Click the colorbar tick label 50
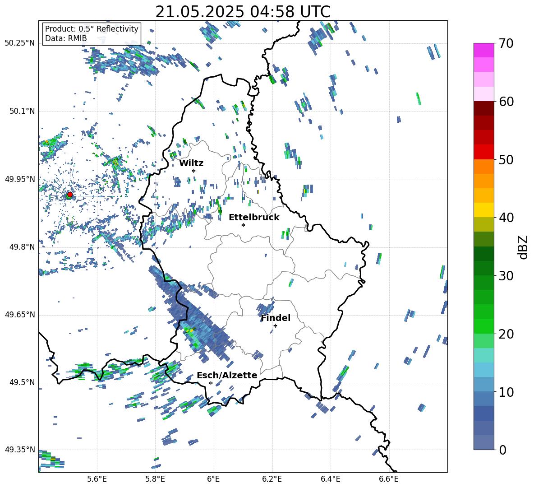534x488 pixels. pyautogui.click(x=506, y=159)
